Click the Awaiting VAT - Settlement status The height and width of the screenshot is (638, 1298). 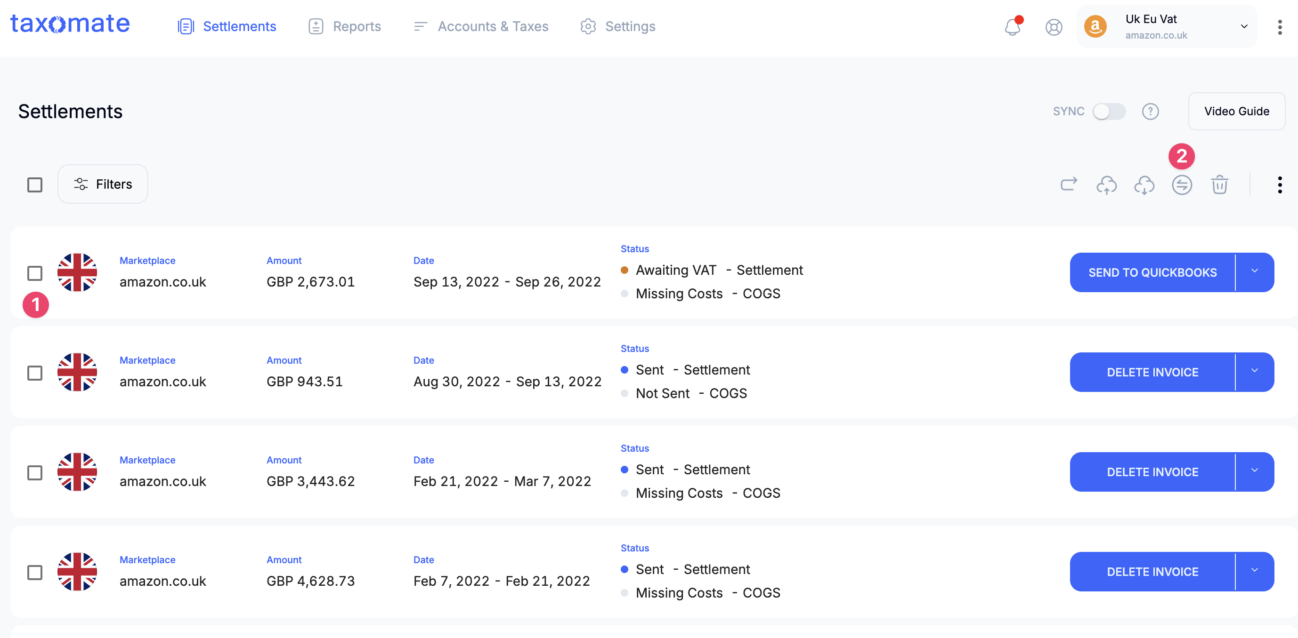point(712,270)
